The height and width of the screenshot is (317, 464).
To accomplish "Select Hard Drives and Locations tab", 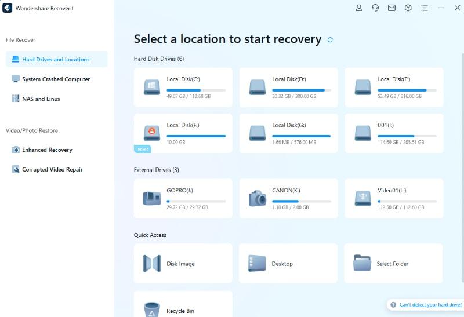I will [56, 59].
